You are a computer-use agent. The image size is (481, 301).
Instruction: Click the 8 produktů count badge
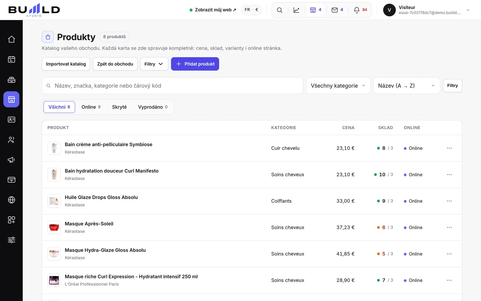(114, 37)
